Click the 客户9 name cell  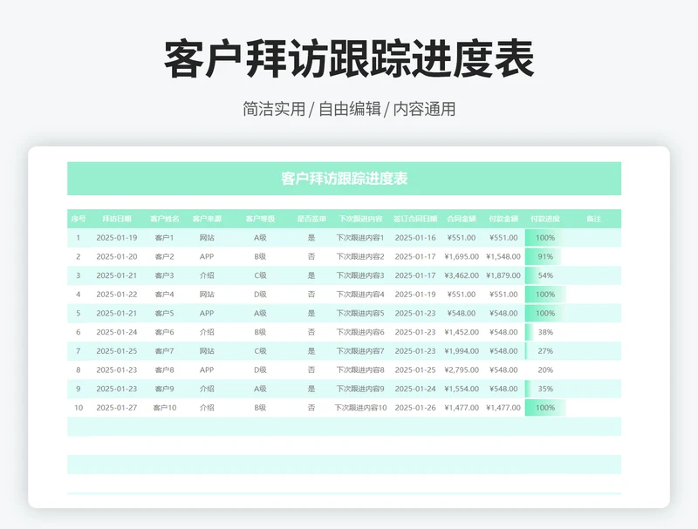pyautogui.click(x=165, y=389)
